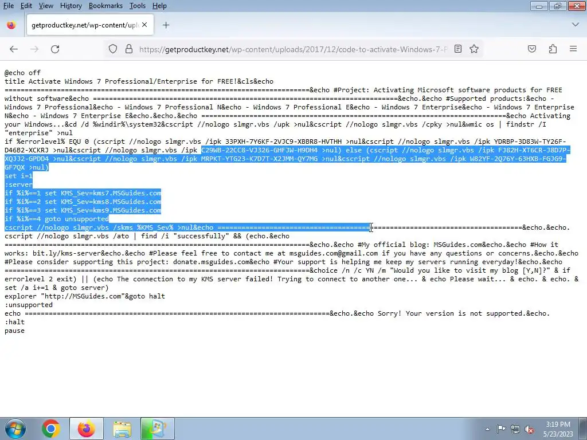Open the Windows Start menu

click(x=15, y=429)
